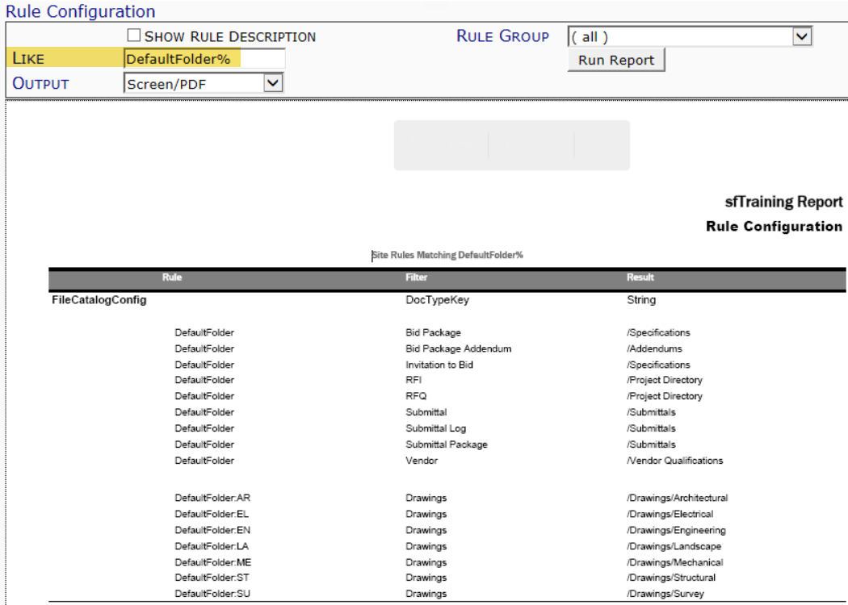Viewport: 848px width, 605px height.
Task: Click the DocTypeKey filter text
Action: [438, 300]
